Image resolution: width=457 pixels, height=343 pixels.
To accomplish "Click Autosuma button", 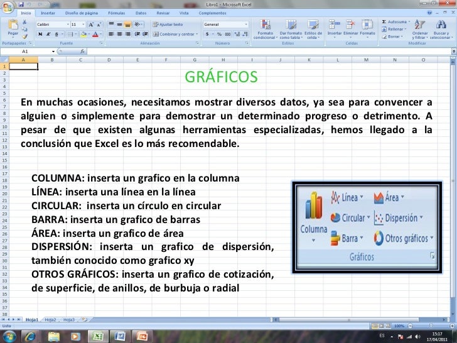I will tap(395, 22).
